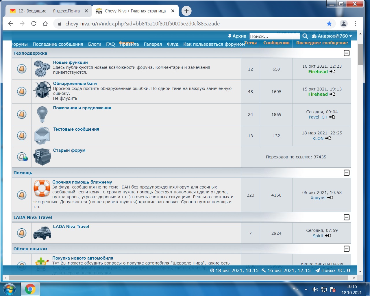Collapse the Помощь category

347,173
